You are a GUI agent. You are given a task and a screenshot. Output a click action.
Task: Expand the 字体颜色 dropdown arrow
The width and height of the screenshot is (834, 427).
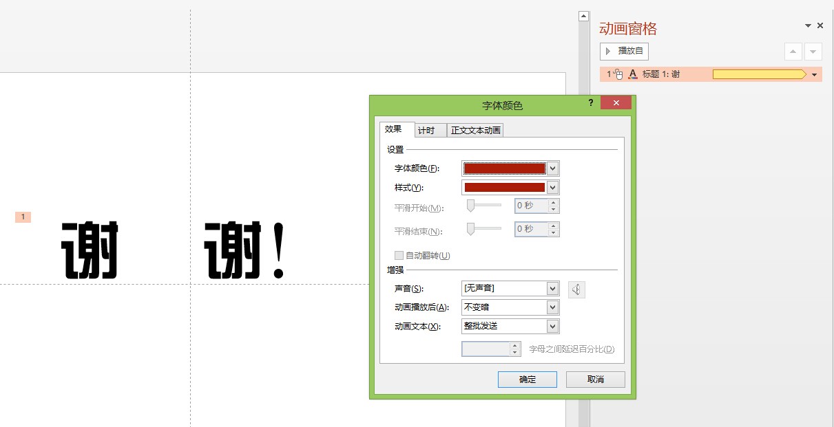click(x=553, y=168)
